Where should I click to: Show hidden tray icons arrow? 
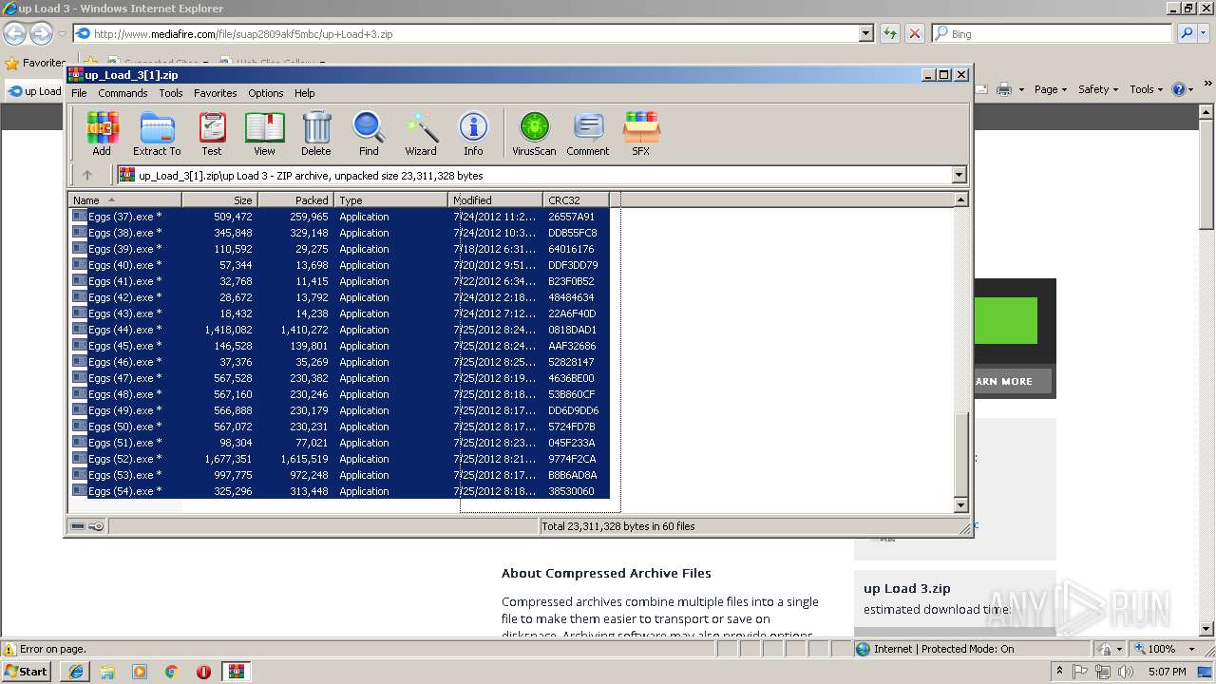pyautogui.click(x=1059, y=672)
